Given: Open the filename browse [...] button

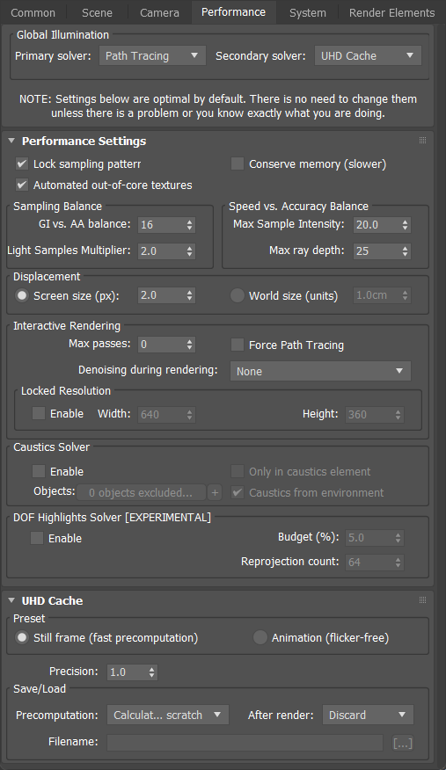Looking at the screenshot, I should pyautogui.click(x=403, y=743).
